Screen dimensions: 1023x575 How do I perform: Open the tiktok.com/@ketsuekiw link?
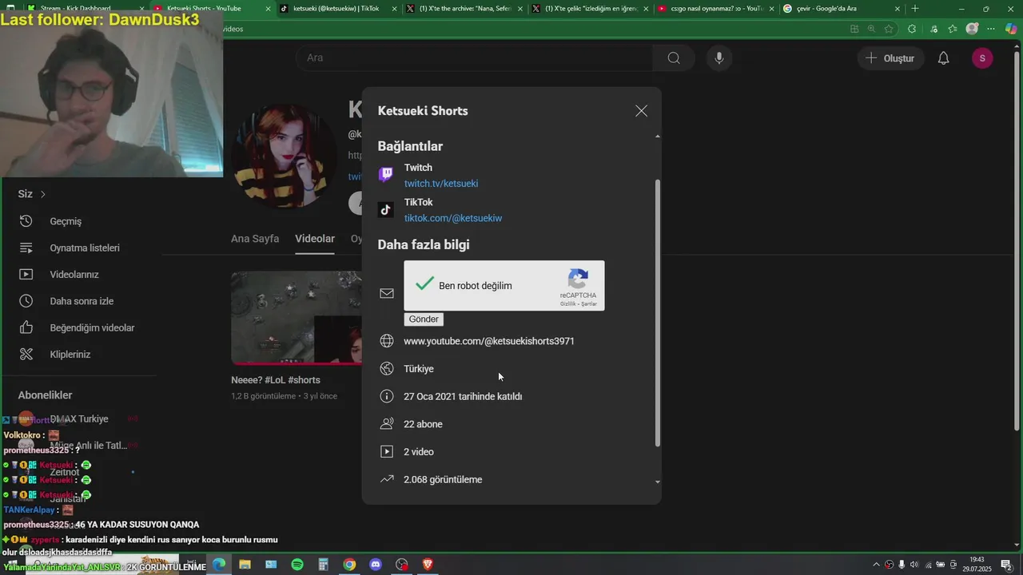pos(453,218)
